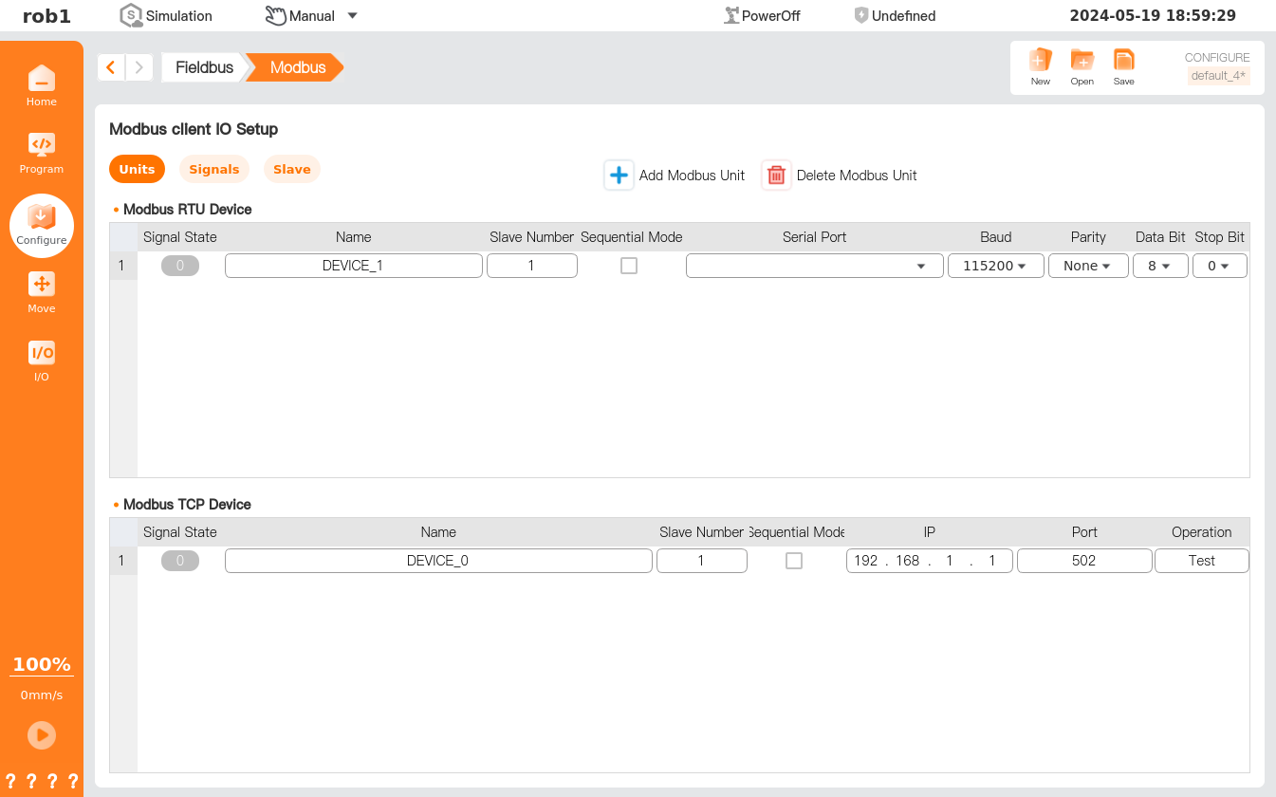Enable Sequential Mode for DEVICE_0

pos(794,561)
